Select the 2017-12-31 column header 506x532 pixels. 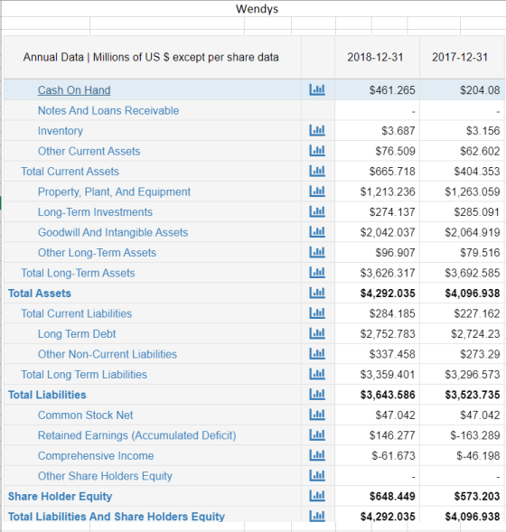463,57
